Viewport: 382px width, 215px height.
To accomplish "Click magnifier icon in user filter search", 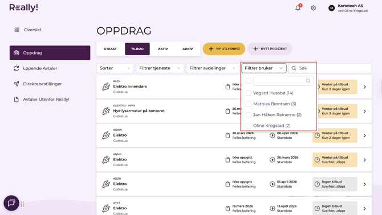I will 308,81.
